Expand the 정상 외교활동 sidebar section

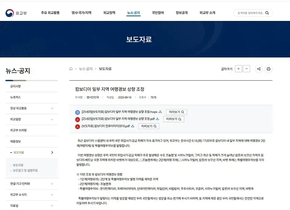click(52, 108)
